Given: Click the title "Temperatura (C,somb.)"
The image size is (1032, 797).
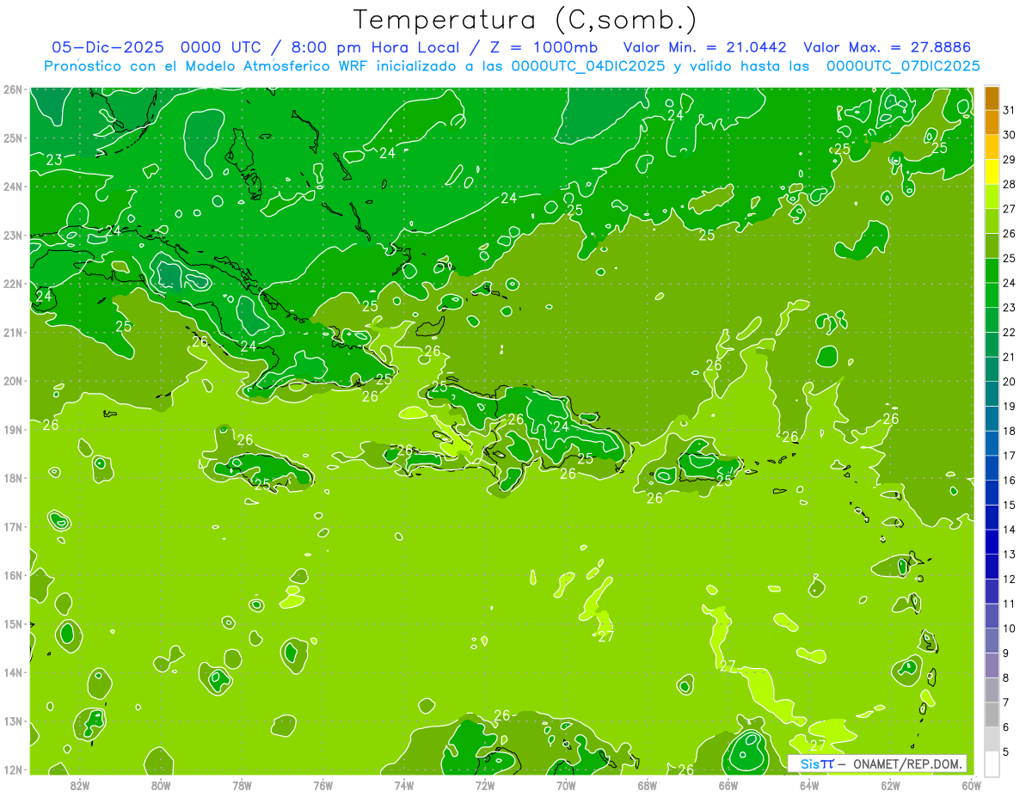Looking at the screenshot, I should [525, 20].
